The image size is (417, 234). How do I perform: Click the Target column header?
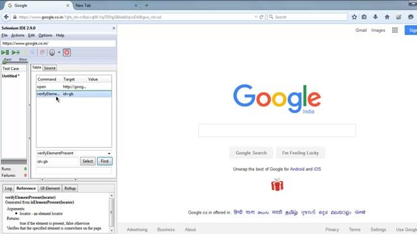click(x=69, y=79)
